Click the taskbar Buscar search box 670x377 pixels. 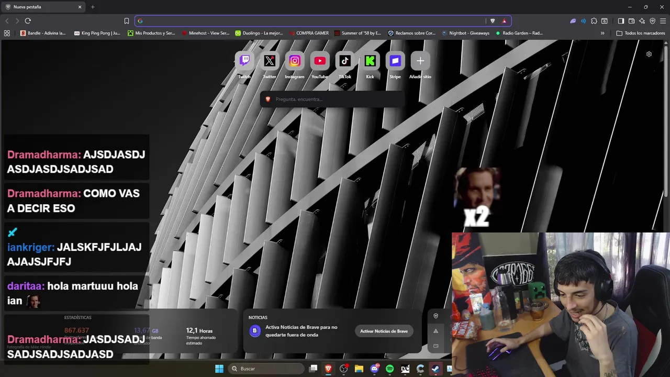(267, 369)
